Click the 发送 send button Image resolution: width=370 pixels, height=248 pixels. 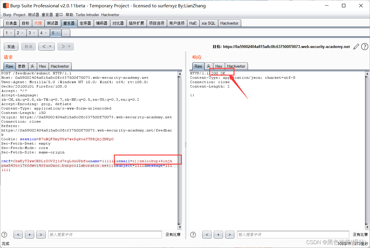coord(11,47)
